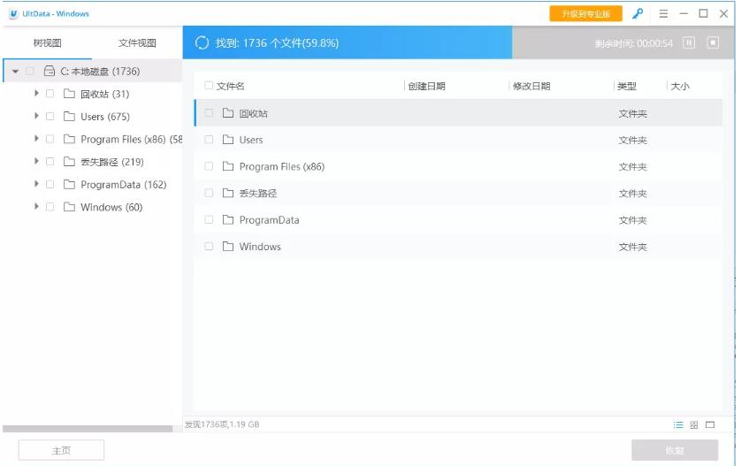This screenshot has height=466, width=741.
Task: Click the 主页 home button
Action: pyautogui.click(x=61, y=450)
